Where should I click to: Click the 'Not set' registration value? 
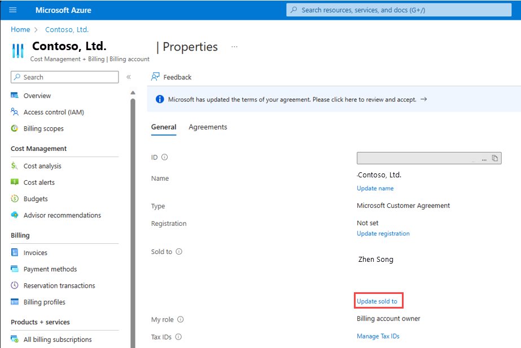367,223
